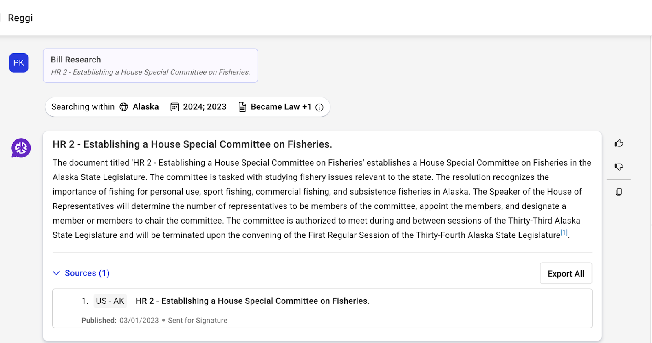This screenshot has height=343, width=652.
Task: Click the Export All button
Action: coord(566,274)
